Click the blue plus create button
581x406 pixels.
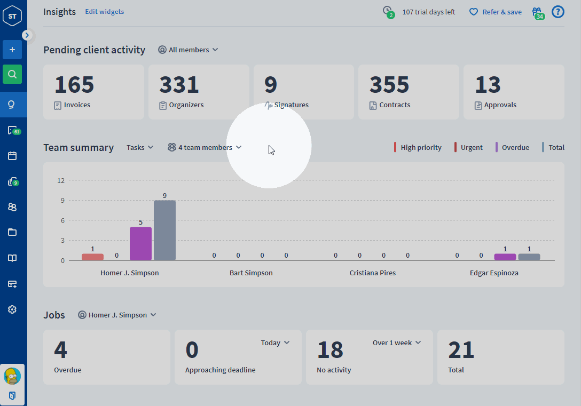pos(12,50)
